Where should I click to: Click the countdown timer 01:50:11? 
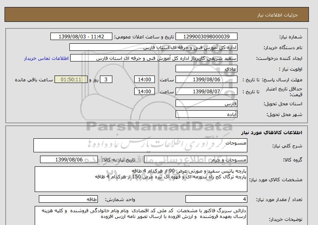(x=71, y=79)
